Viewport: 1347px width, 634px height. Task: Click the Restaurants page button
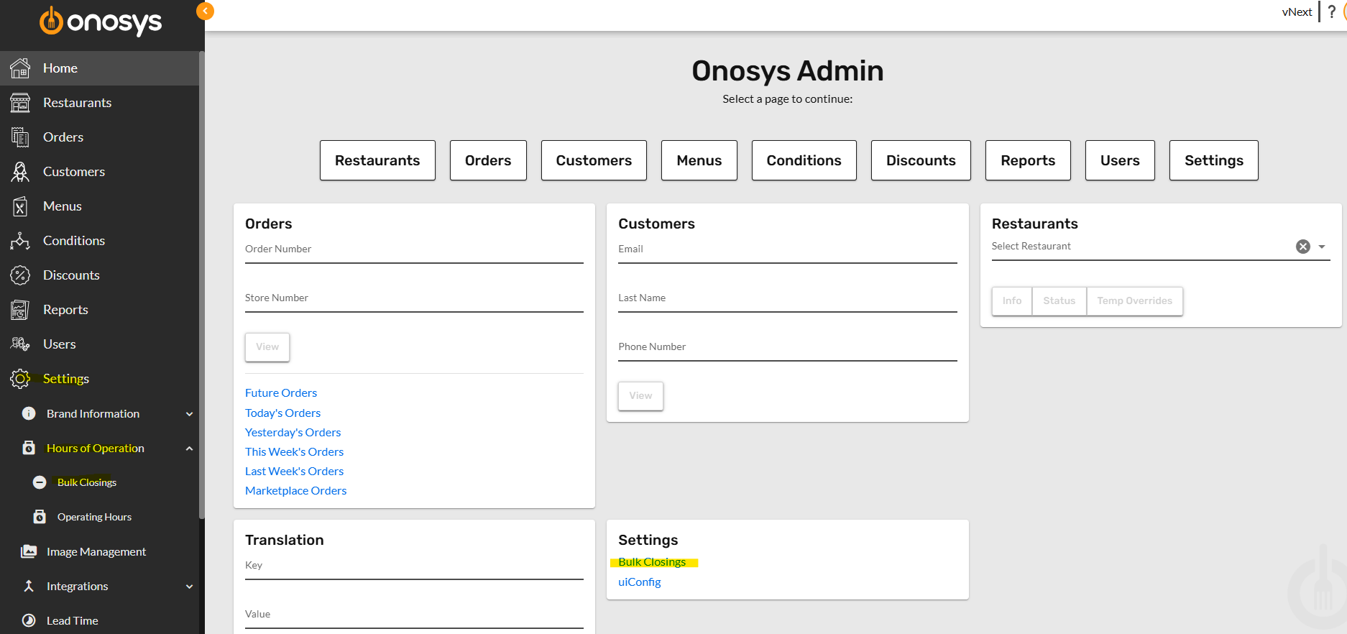click(377, 160)
